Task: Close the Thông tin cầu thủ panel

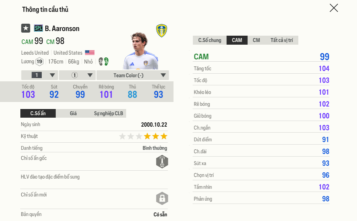Action: pyautogui.click(x=334, y=8)
